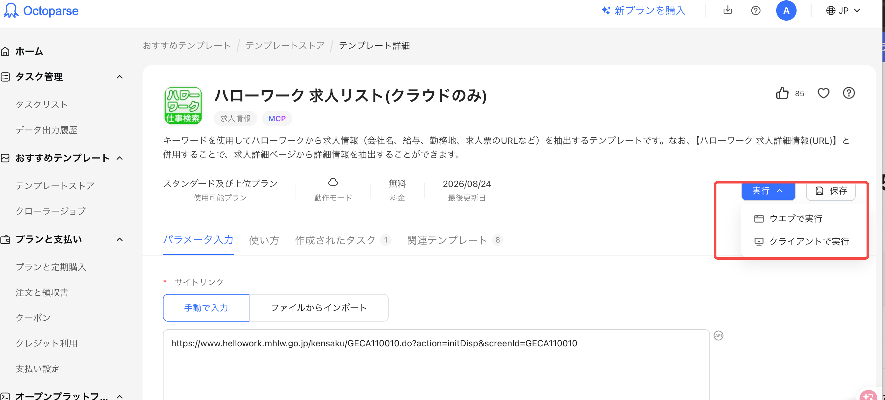Click the browser icon beside ウエブで実行
885x400 pixels.
[x=759, y=218]
